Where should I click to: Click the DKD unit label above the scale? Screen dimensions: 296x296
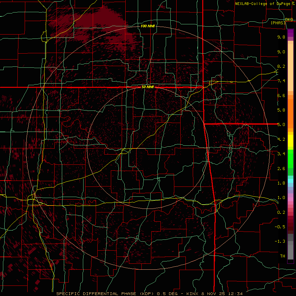pos(289,19)
